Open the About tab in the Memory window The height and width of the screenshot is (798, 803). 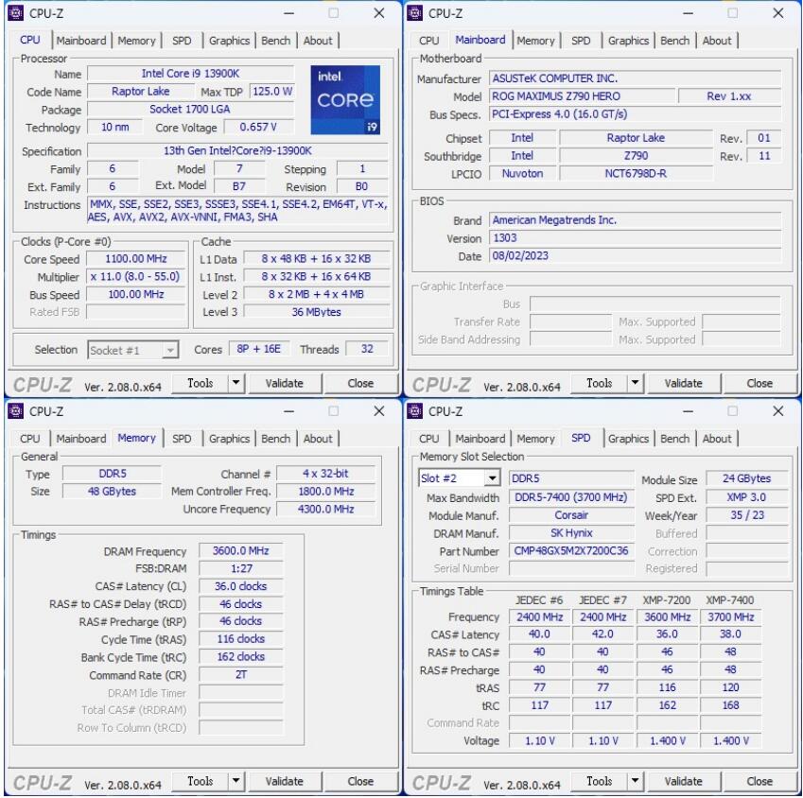coord(319,439)
